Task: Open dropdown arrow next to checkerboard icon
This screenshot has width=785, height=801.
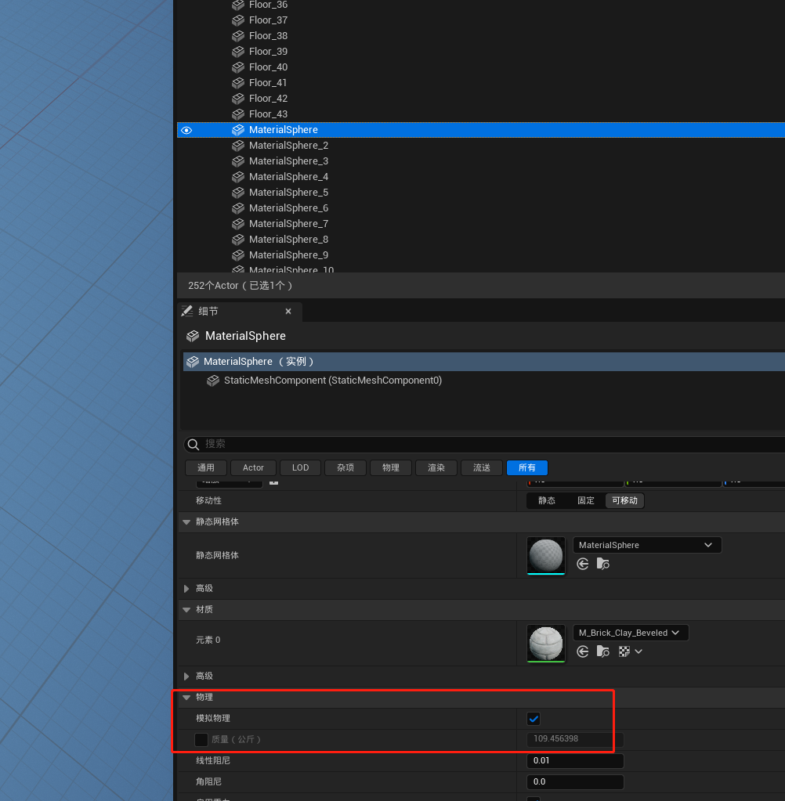Action: 638,651
